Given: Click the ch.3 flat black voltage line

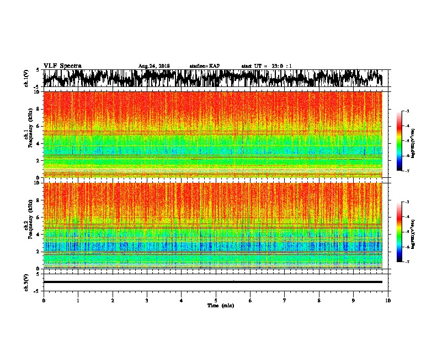Looking at the screenshot, I should coord(213,282).
